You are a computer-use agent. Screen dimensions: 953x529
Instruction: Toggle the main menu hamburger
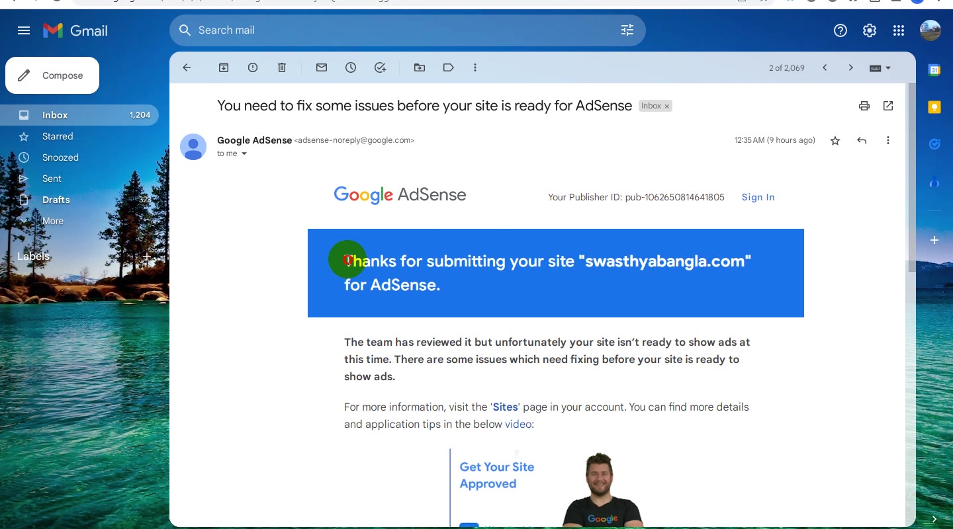pos(24,30)
